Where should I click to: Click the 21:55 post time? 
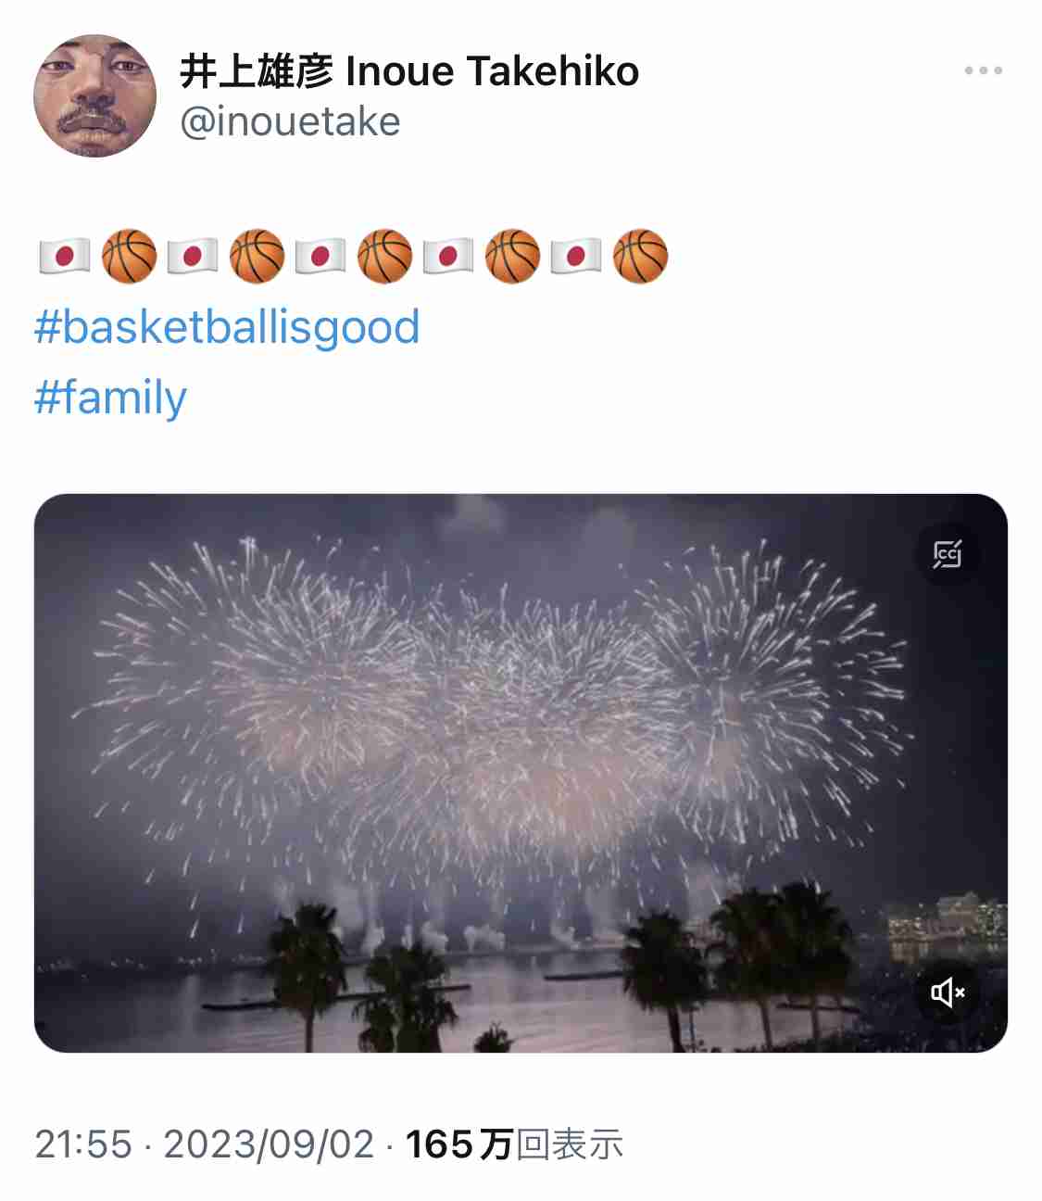pos(83,1144)
